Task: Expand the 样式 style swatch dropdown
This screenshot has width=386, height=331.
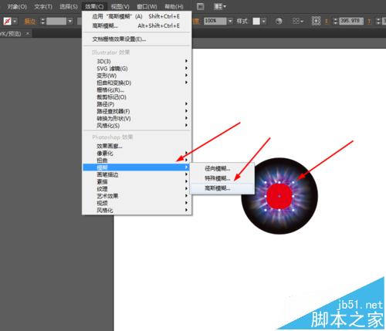Action: [264, 21]
